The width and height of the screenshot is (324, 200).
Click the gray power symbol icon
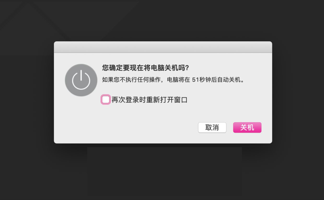[x=81, y=80]
